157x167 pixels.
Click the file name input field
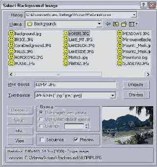pos(75,85)
